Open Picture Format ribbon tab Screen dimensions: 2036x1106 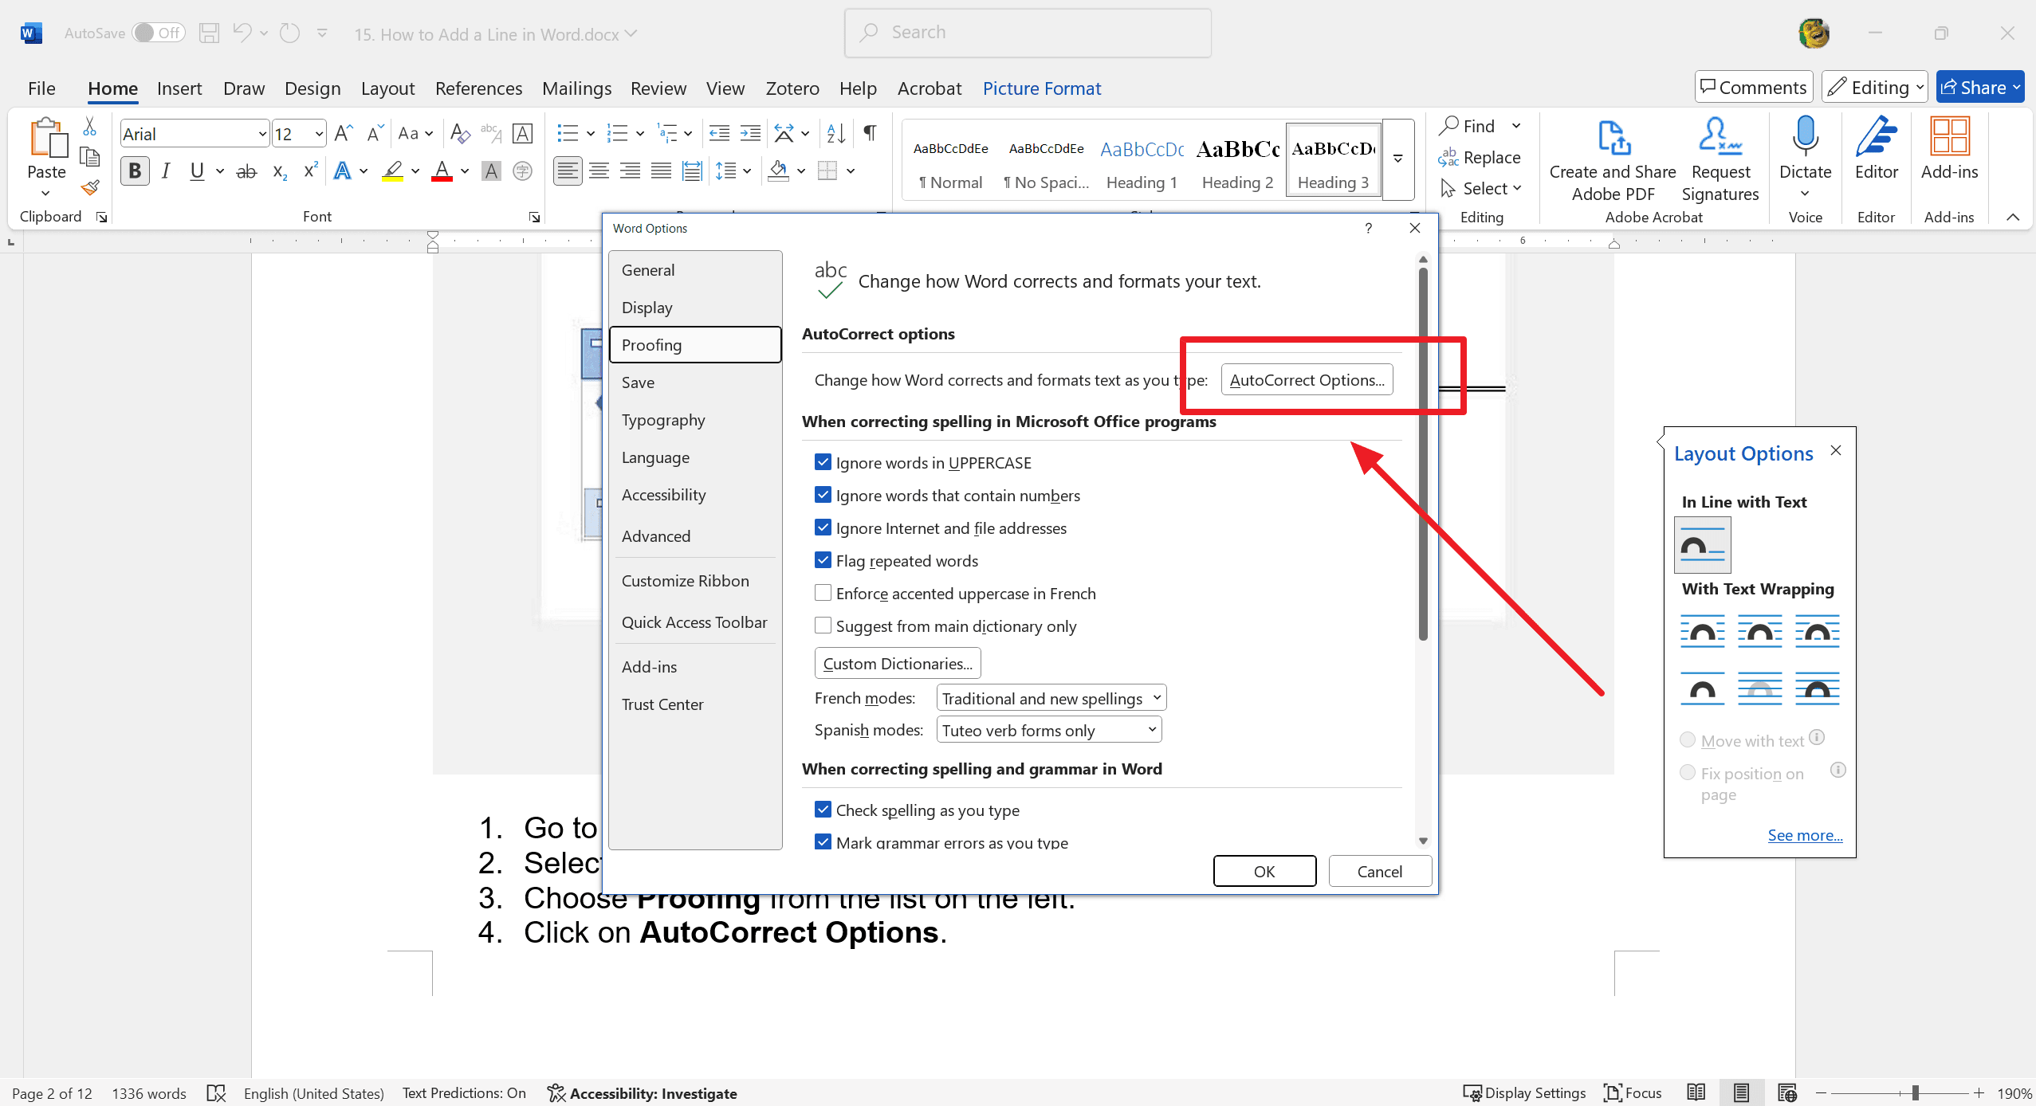point(1044,88)
